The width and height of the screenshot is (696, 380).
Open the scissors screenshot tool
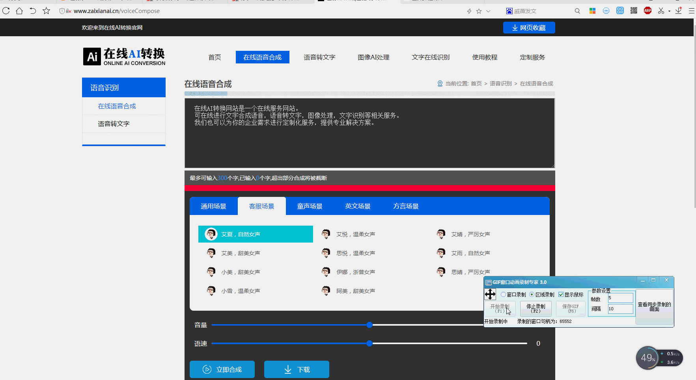(661, 11)
